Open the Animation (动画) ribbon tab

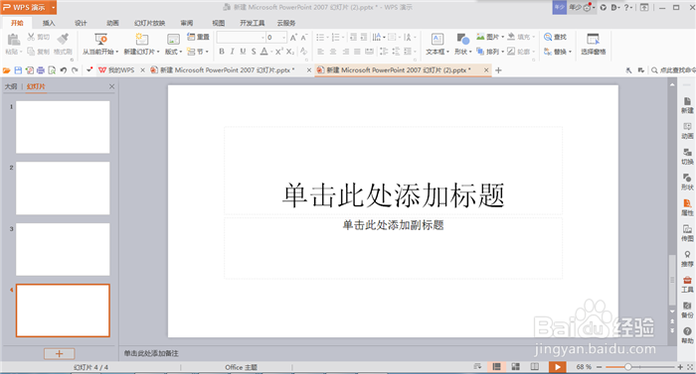pyautogui.click(x=112, y=23)
